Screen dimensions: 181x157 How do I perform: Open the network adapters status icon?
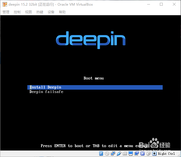113,154
